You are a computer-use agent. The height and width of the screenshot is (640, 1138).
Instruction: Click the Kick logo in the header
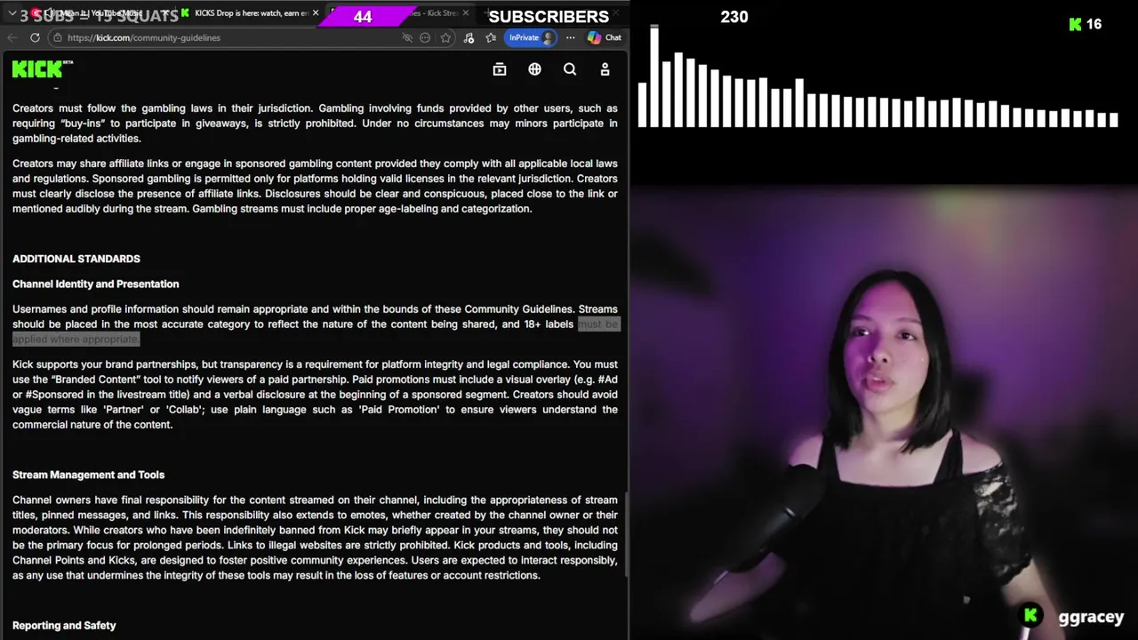tap(42, 69)
